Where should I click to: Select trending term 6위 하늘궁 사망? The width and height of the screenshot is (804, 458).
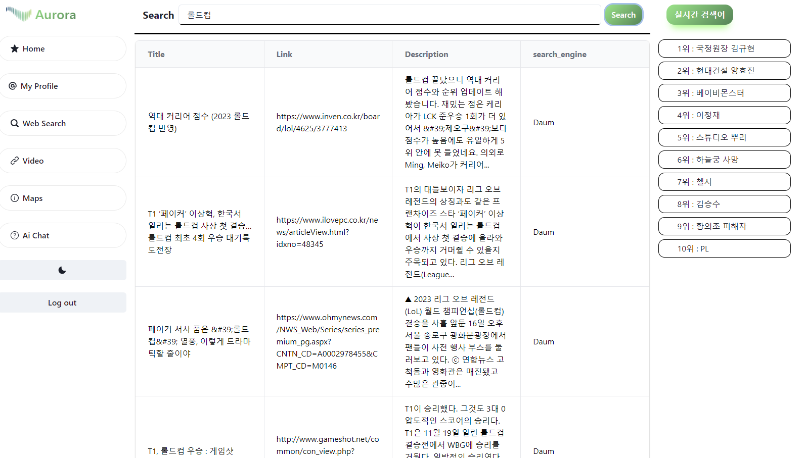click(724, 160)
